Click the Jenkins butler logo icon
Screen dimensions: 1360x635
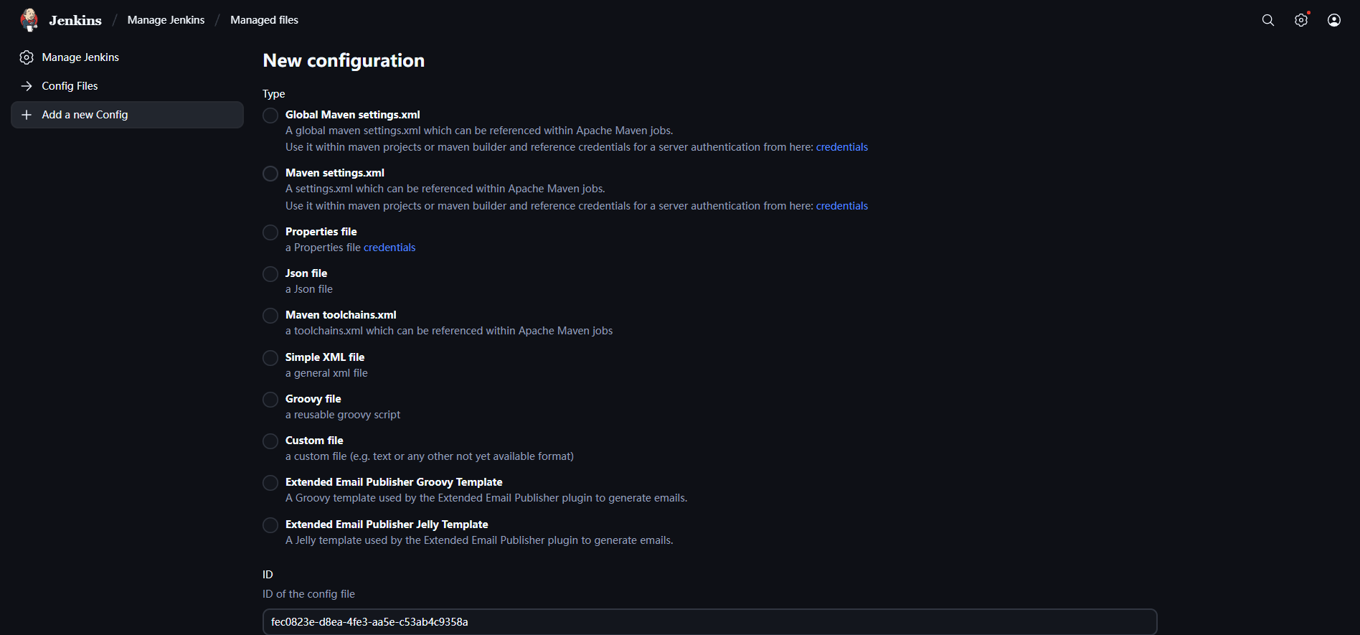[x=29, y=20]
